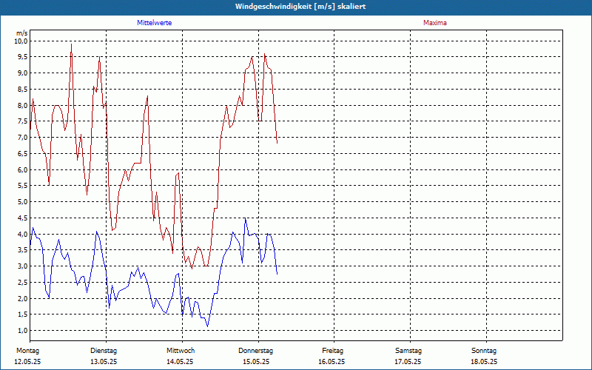
Task: Select the blue 'Mittelwerte' legend label
Action: pos(155,23)
